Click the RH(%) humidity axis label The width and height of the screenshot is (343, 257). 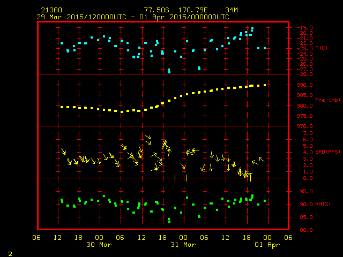322,204
